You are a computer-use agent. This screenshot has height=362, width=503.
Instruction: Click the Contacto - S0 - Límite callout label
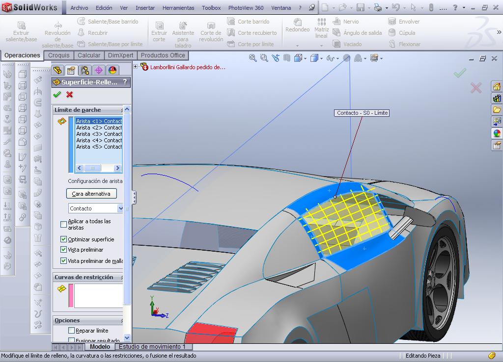[362, 113]
